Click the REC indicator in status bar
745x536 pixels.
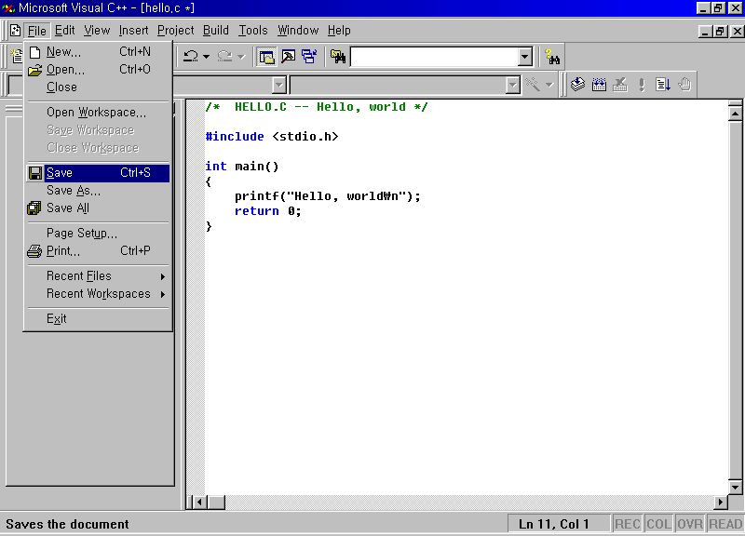(x=627, y=524)
